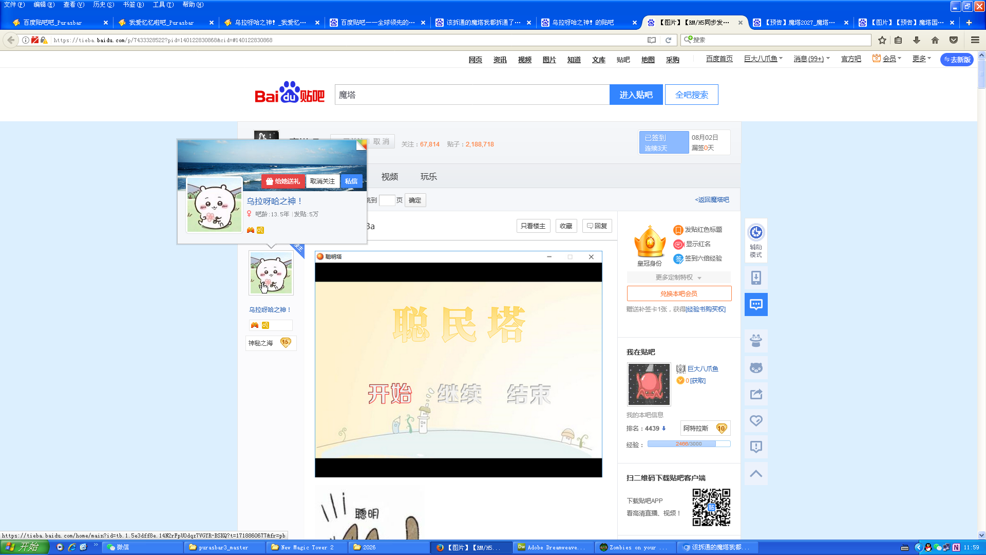Toggle 只看楼主 view filter

[533, 226]
